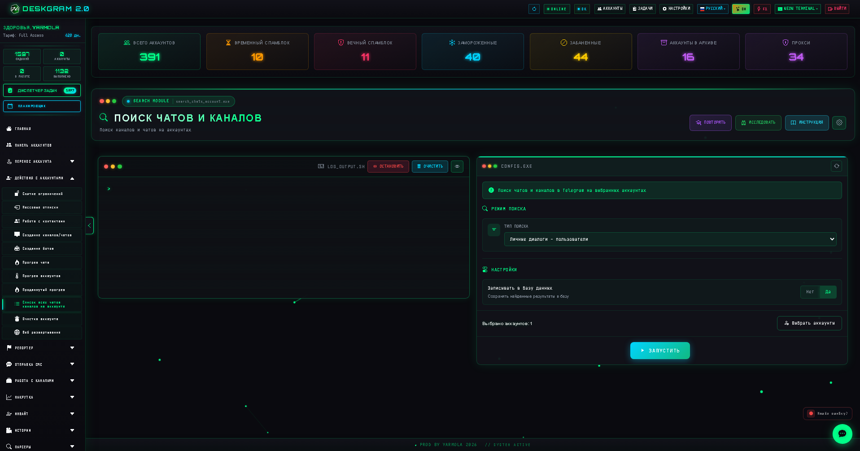
Task: Set Записывать в базу данных to Нет
Action: [810, 292]
